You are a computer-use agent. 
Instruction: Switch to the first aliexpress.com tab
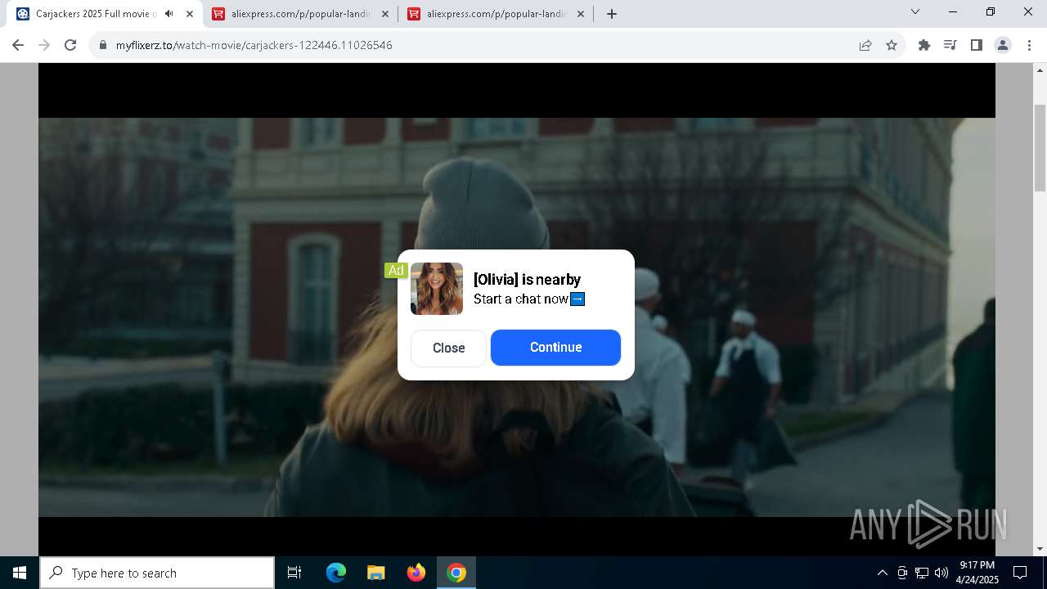tap(301, 14)
